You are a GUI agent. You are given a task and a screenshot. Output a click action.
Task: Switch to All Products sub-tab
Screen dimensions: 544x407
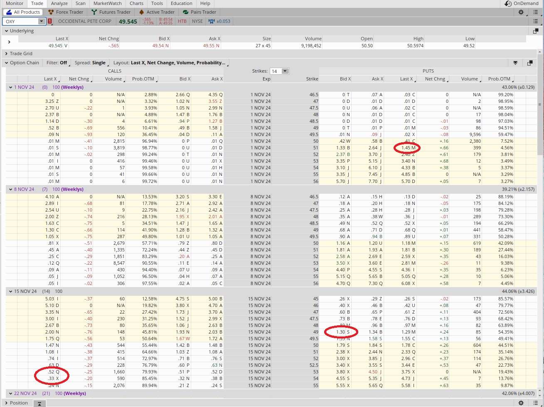pos(23,12)
